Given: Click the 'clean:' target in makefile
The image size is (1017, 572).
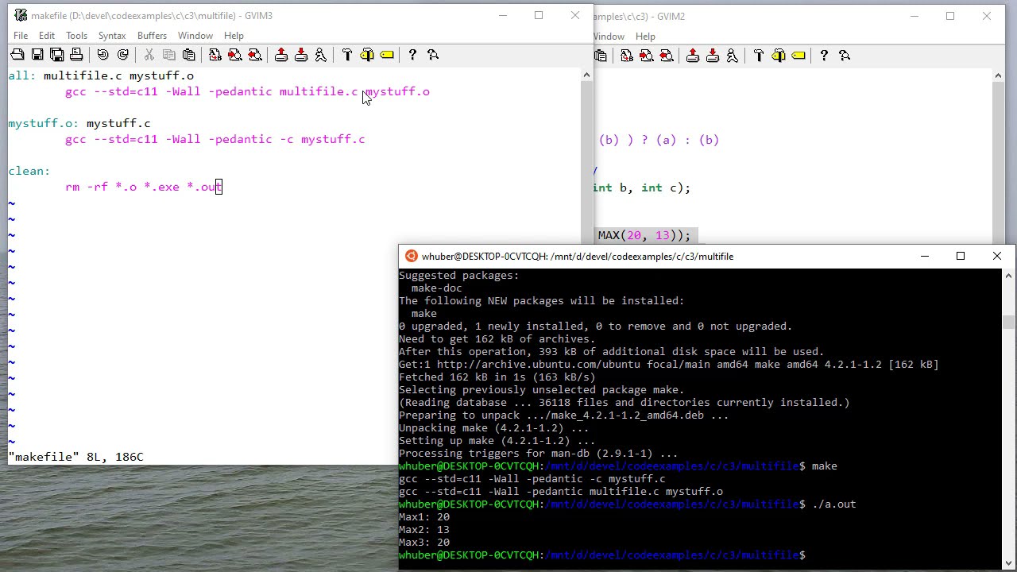Looking at the screenshot, I should (x=29, y=171).
